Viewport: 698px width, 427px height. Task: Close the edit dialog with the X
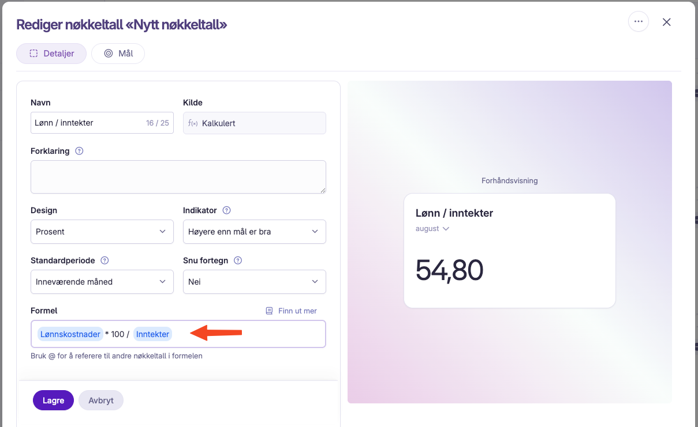coord(667,22)
